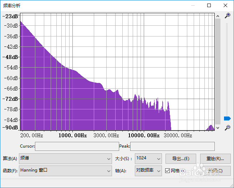Click the zoom in magnifier icon

click(x=228, y=16)
